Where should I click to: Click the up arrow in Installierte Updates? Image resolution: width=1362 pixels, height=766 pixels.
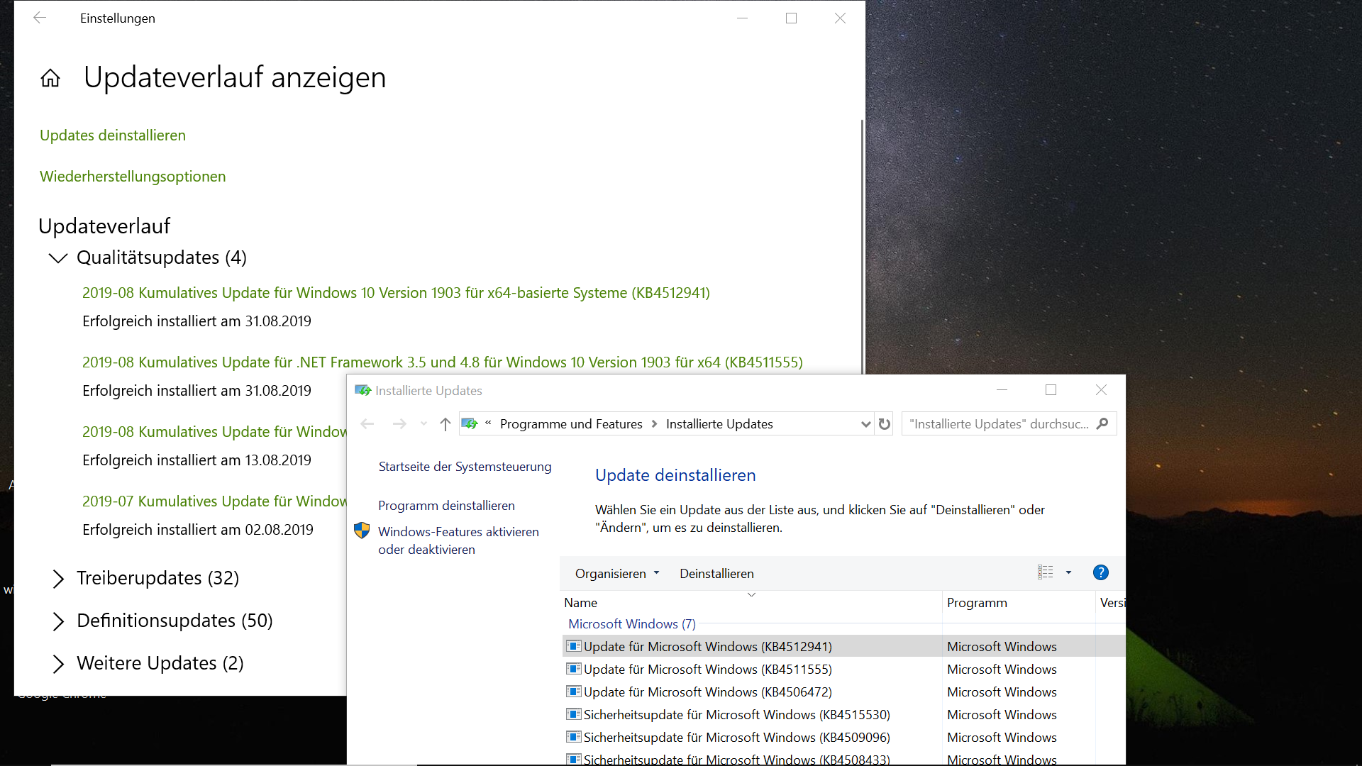(x=445, y=424)
